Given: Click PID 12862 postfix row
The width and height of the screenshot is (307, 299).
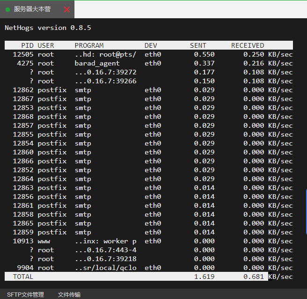Looking at the screenshot, I should click(x=149, y=90).
